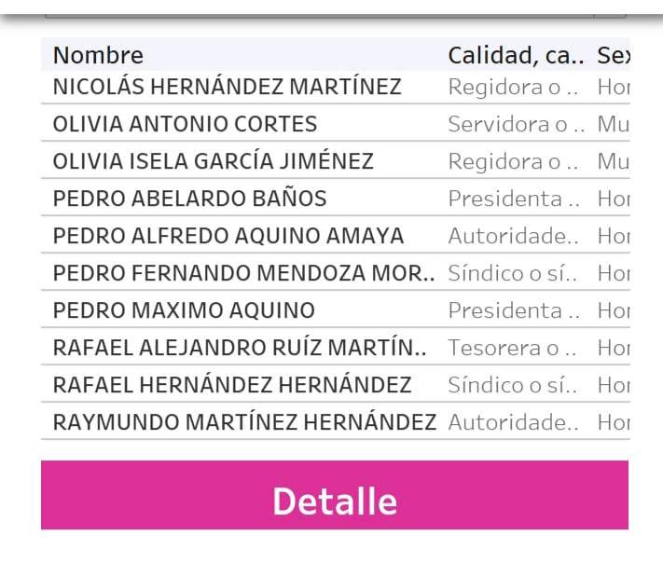663x563 pixels.
Task: Click the name PEDRO ABELARDO BAÑOS
Action: [189, 199]
